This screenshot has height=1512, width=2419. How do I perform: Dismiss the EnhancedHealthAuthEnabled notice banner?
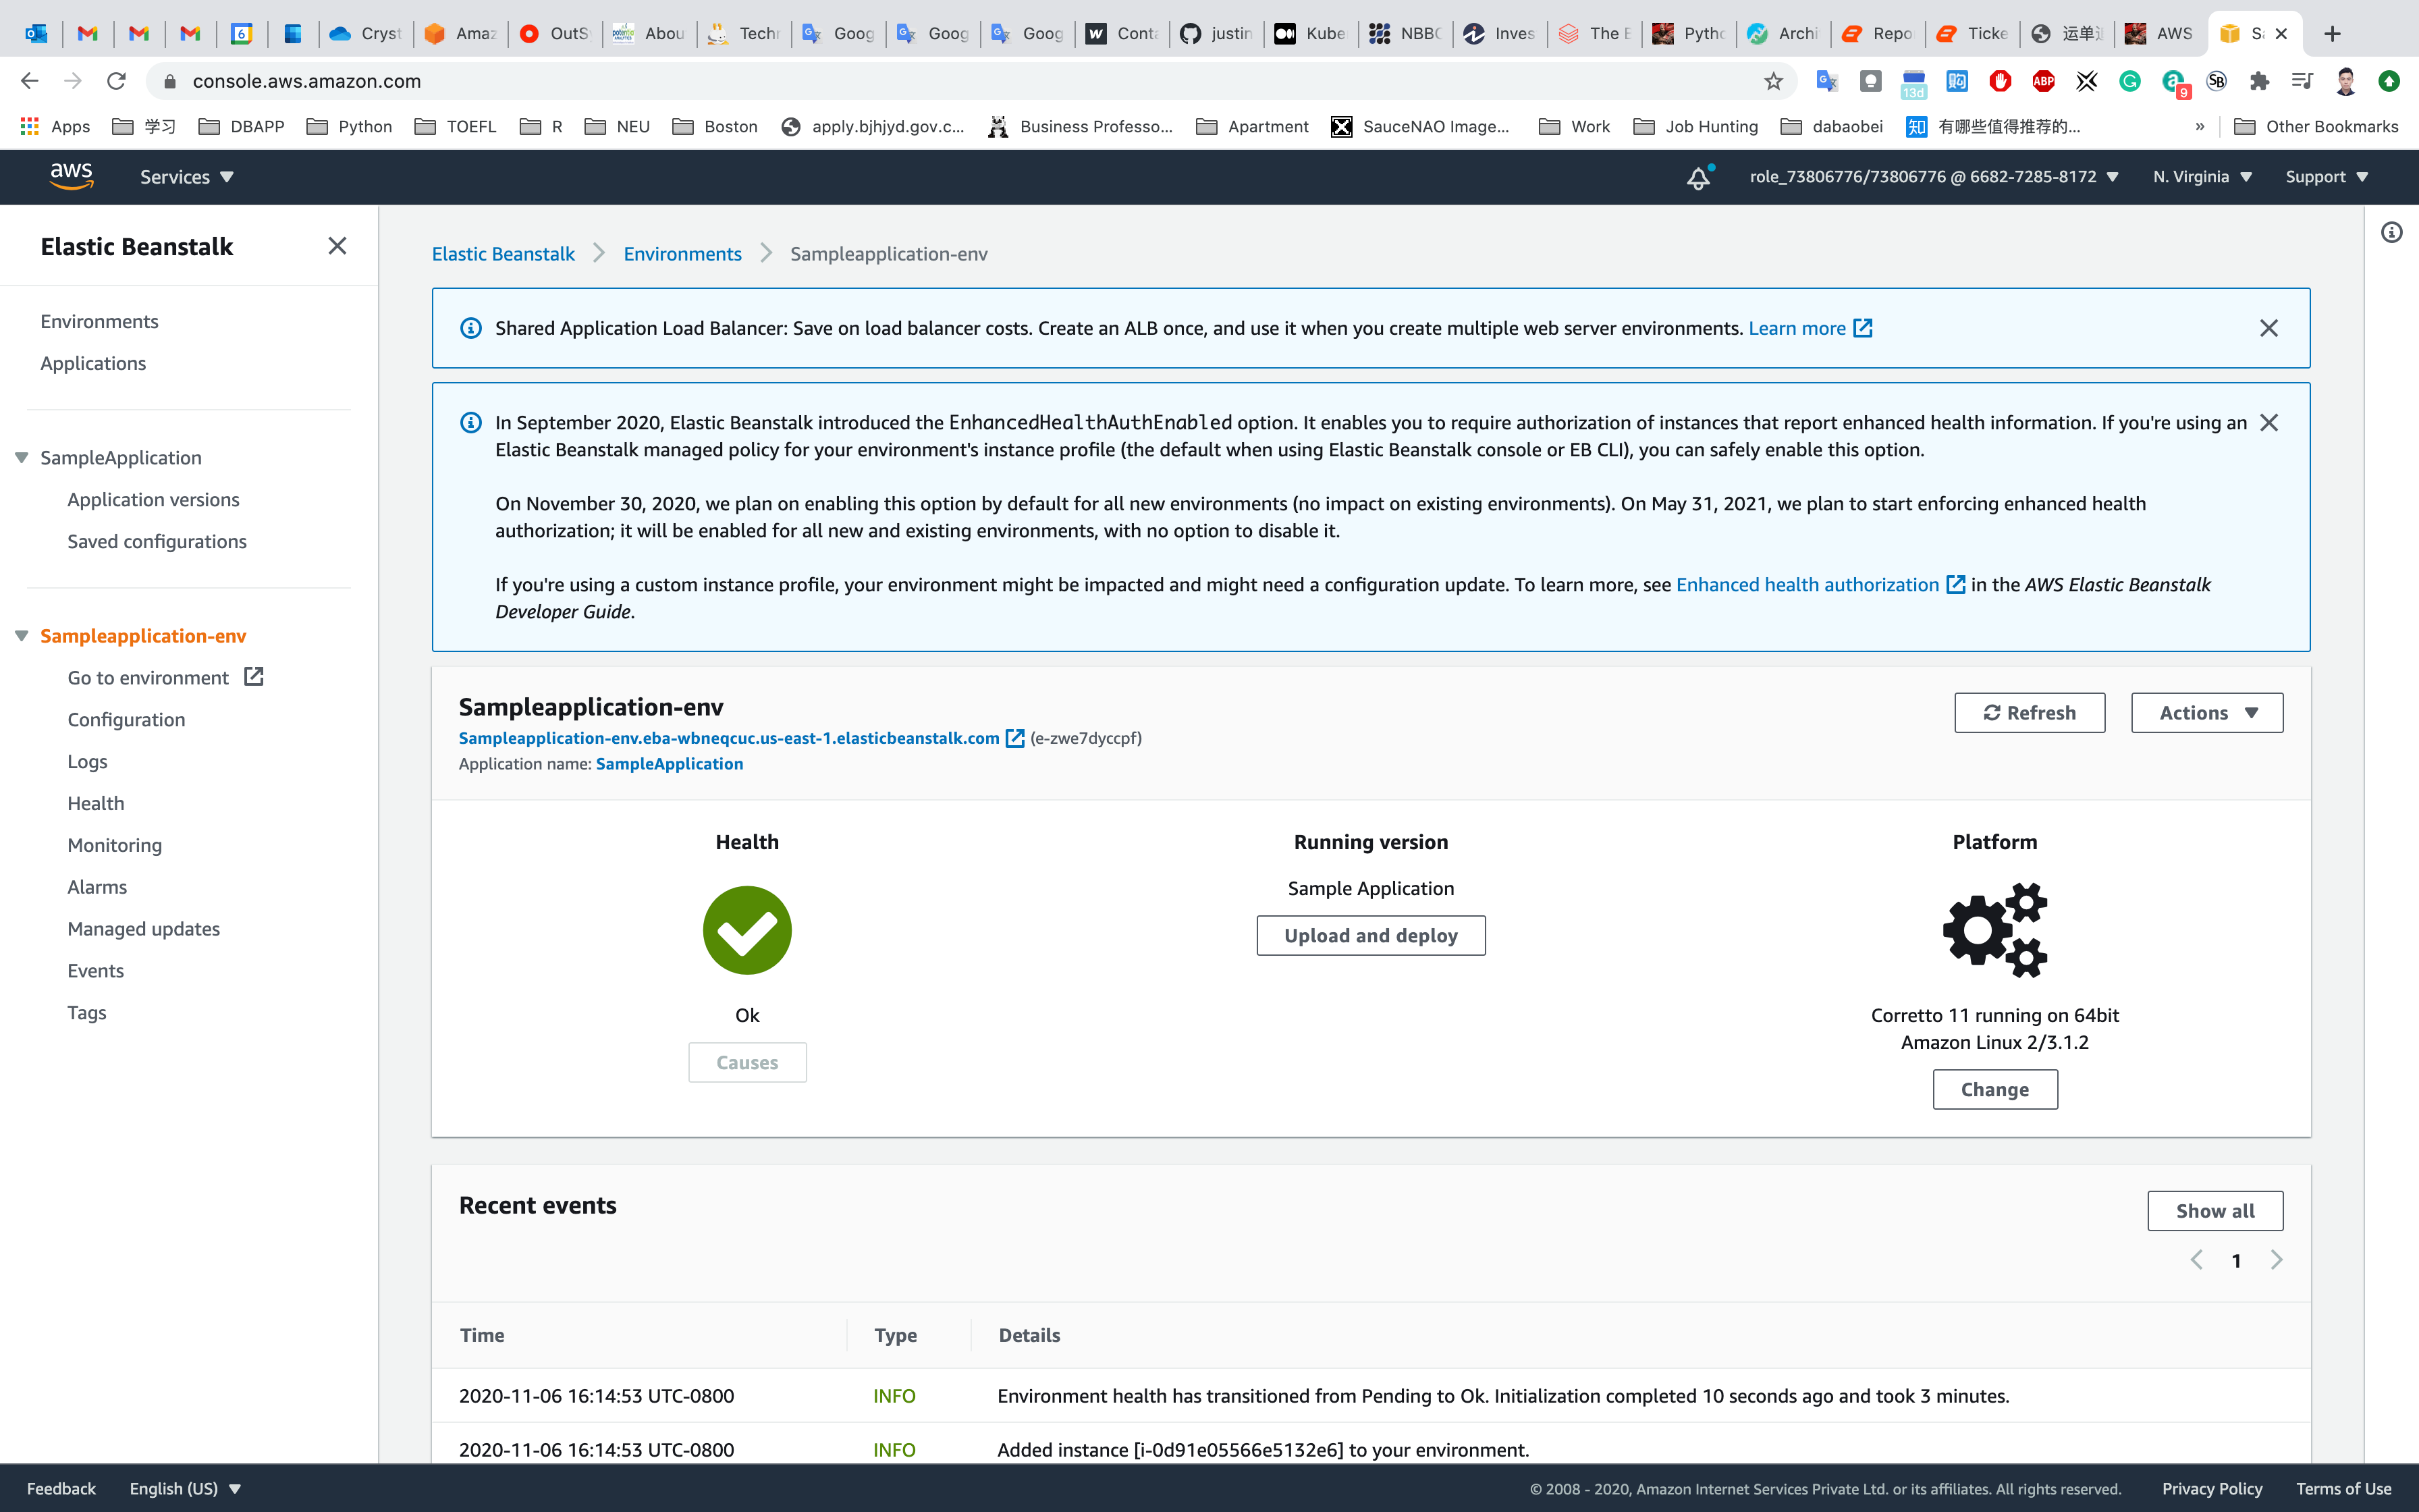2268,422
